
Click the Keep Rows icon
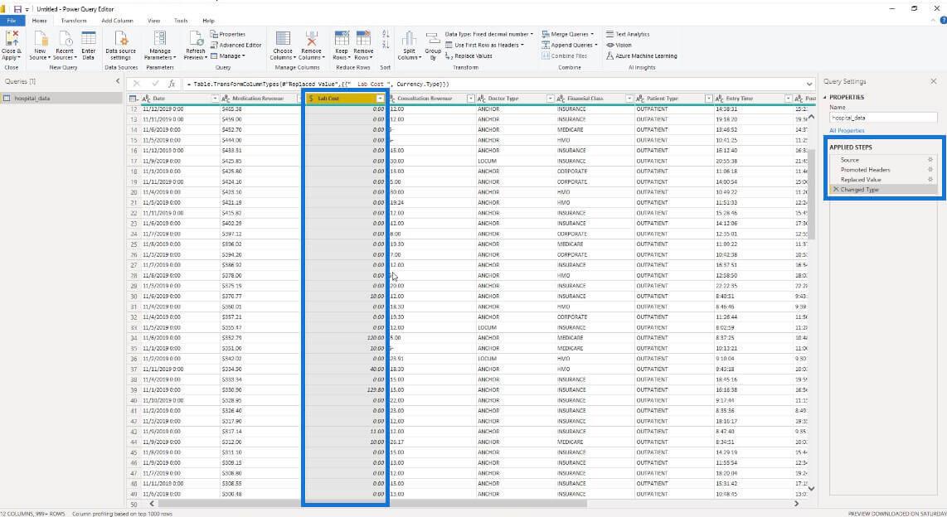342,38
